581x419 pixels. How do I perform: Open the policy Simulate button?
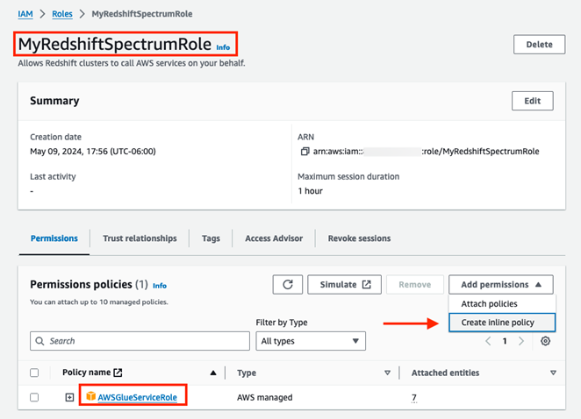coord(344,285)
